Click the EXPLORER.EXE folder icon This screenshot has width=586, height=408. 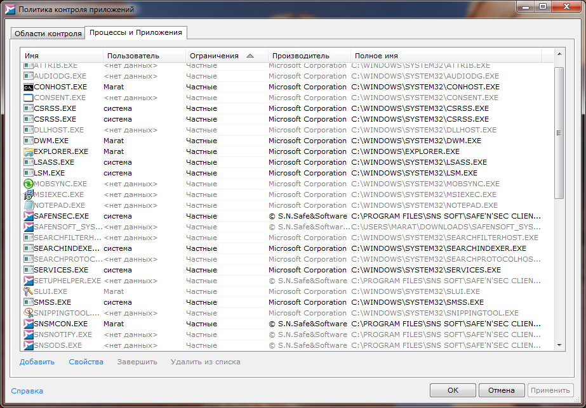point(29,152)
